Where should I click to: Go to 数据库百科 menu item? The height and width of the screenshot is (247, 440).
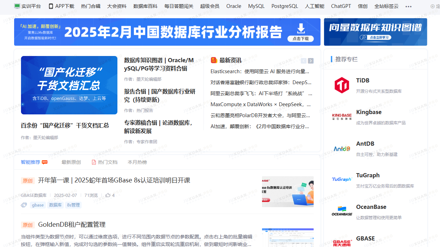coord(145,6)
